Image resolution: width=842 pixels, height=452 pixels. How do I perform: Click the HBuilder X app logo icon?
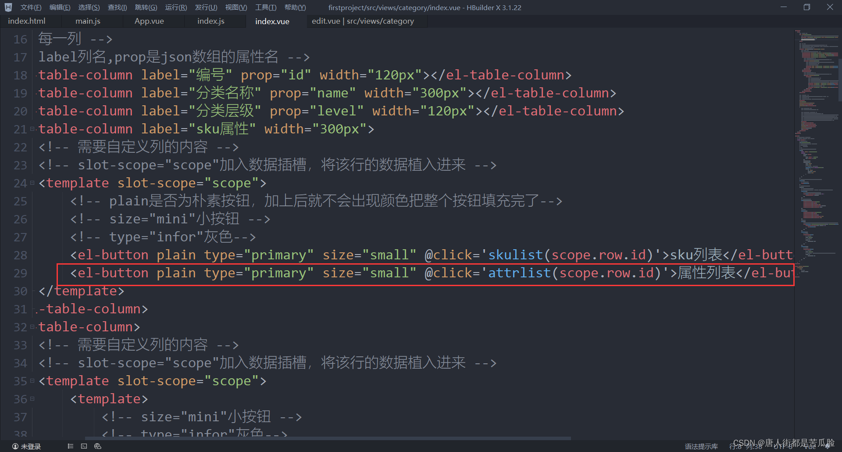pos(8,7)
